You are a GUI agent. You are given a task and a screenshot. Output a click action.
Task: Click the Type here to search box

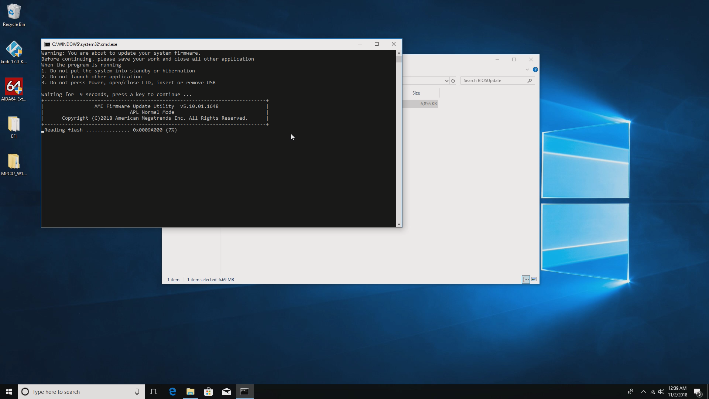click(81, 392)
